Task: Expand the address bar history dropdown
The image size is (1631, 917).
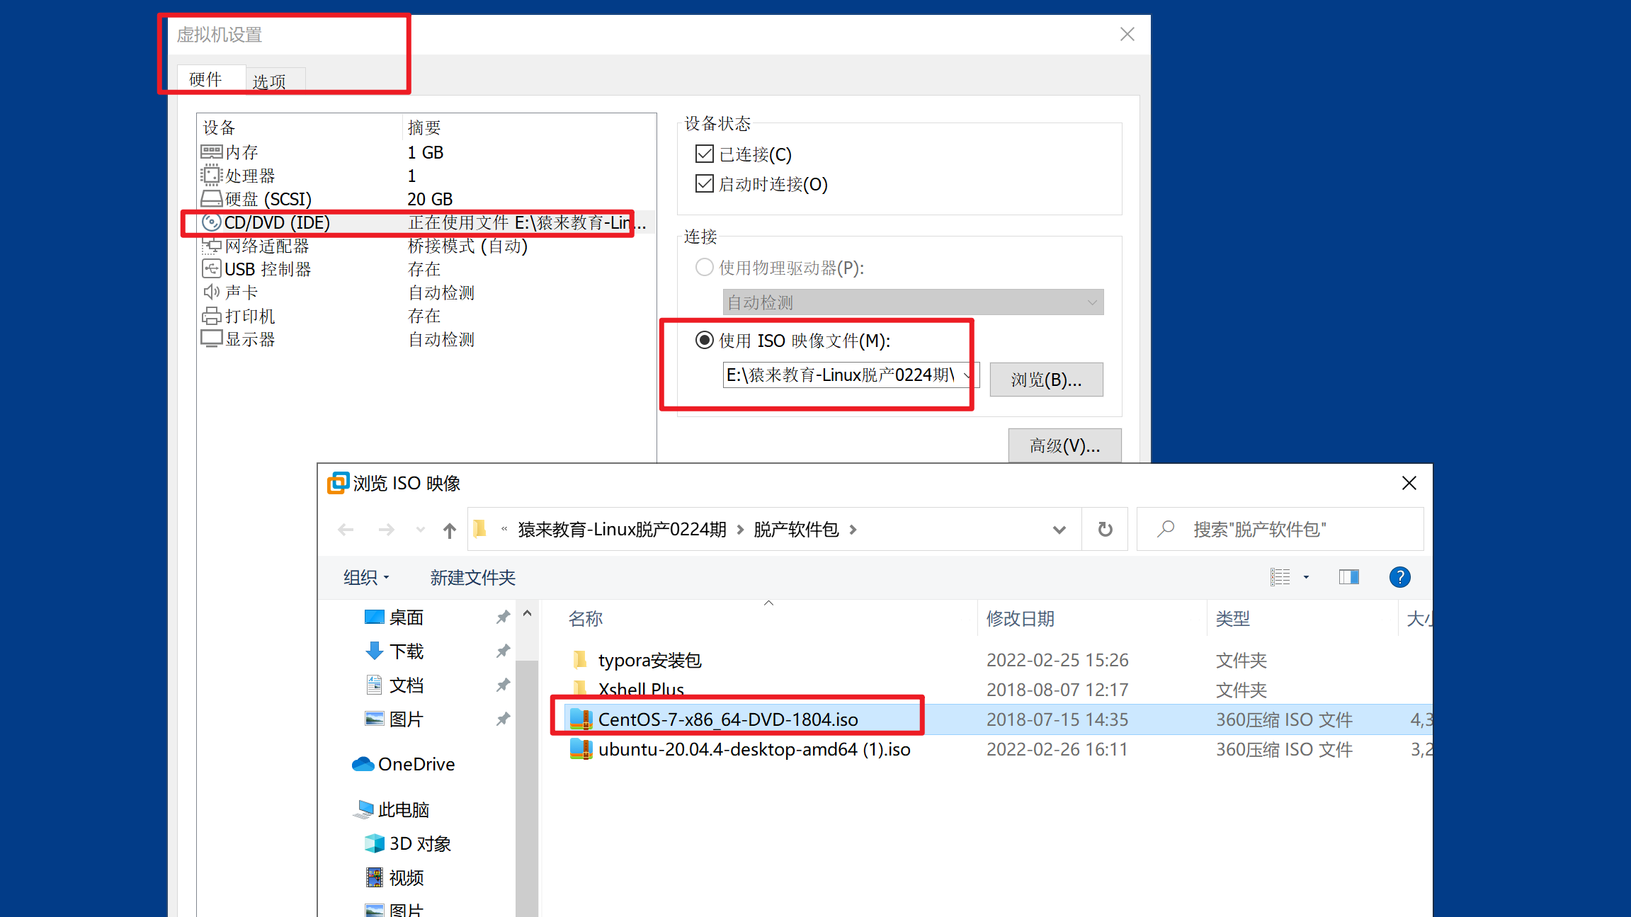Action: click(x=1059, y=530)
